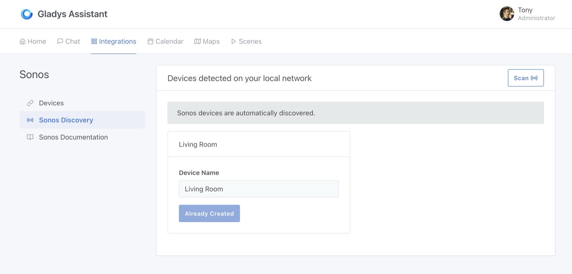Go to the Maps tab

point(207,41)
